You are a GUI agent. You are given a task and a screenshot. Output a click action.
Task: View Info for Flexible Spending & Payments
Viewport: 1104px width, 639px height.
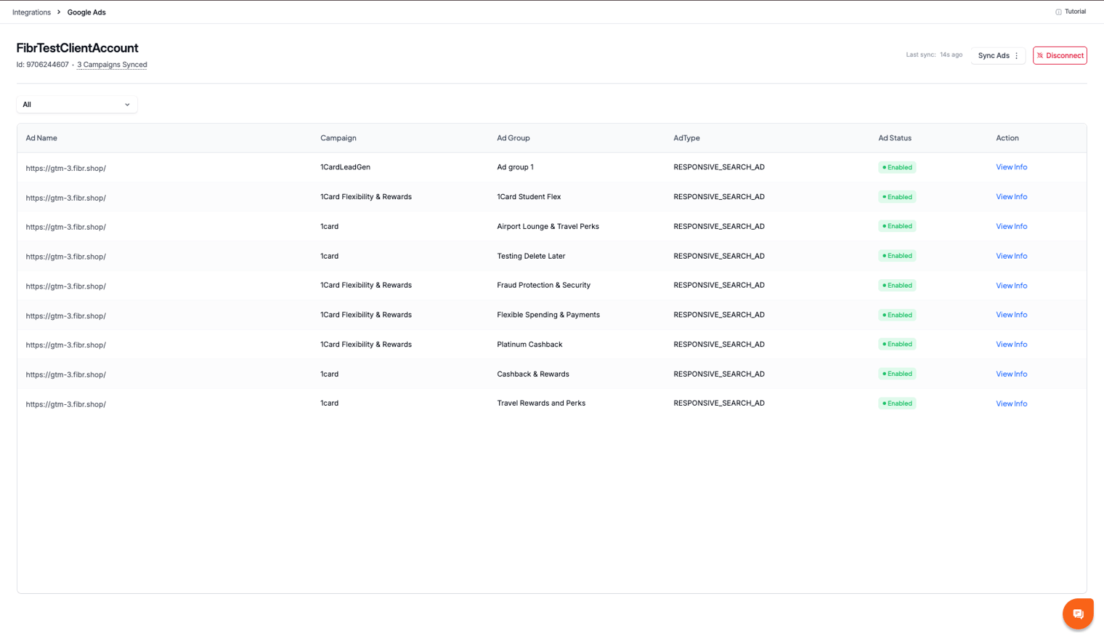pyautogui.click(x=1011, y=315)
